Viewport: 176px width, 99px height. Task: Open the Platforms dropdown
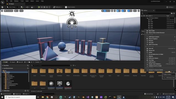[x=57, y=7]
